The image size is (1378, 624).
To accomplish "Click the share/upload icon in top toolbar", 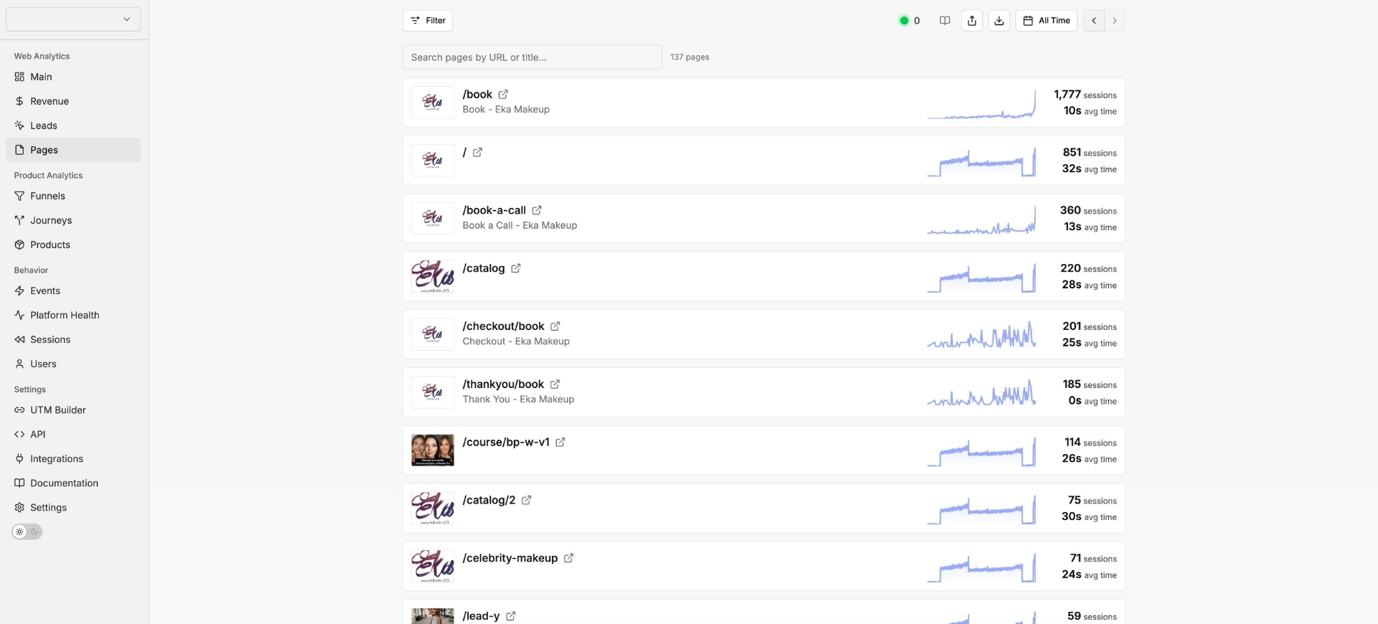I will click(x=972, y=21).
